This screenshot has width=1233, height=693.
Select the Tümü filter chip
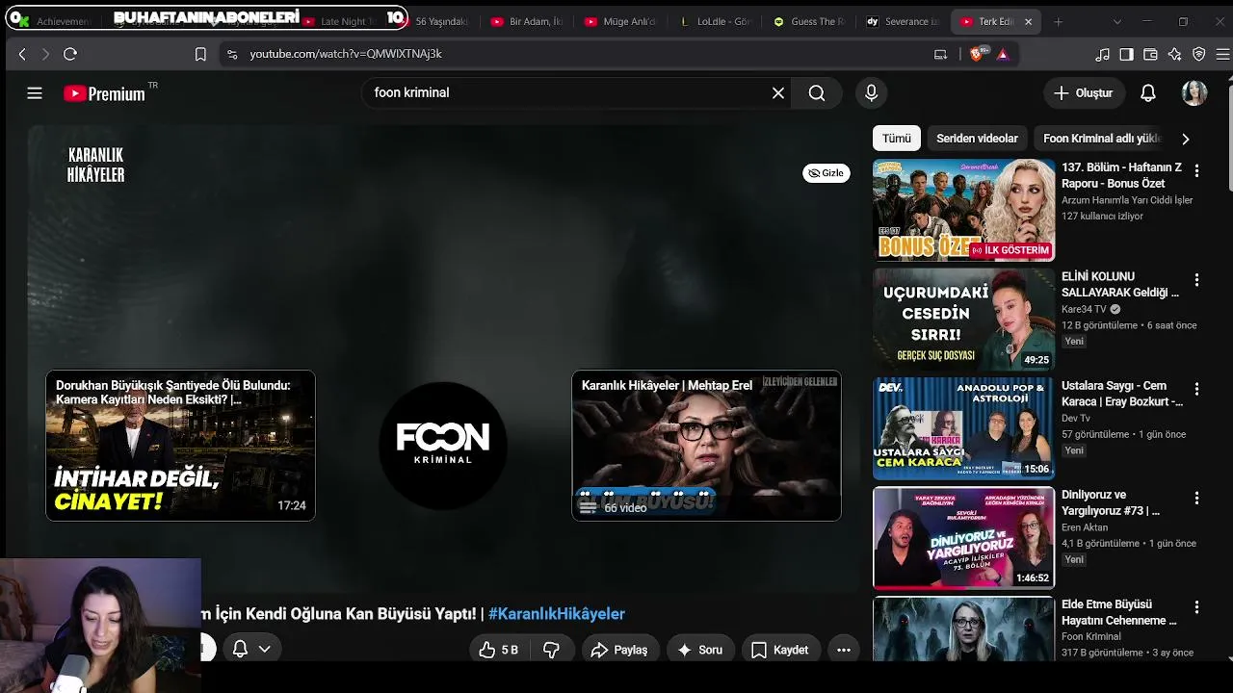tap(897, 139)
